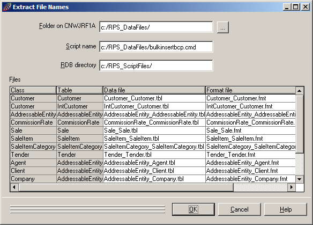Minimize the Extract File Names window
313x225 pixels.
click(287, 7)
